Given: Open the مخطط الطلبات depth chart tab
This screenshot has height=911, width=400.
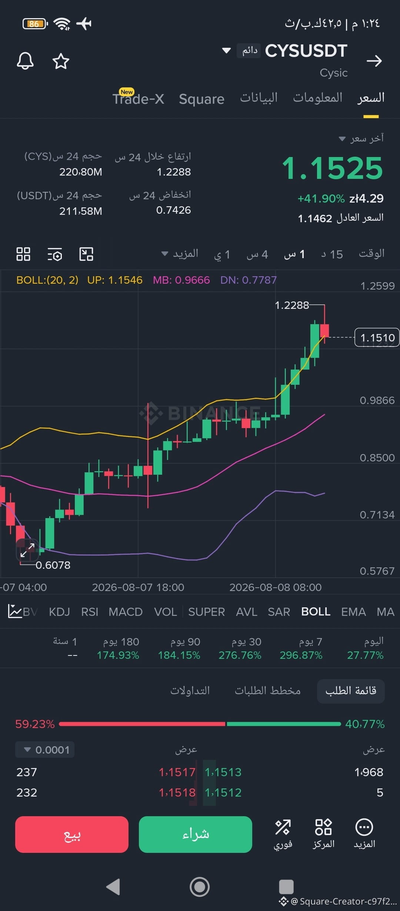Looking at the screenshot, I should click(268, 691).
